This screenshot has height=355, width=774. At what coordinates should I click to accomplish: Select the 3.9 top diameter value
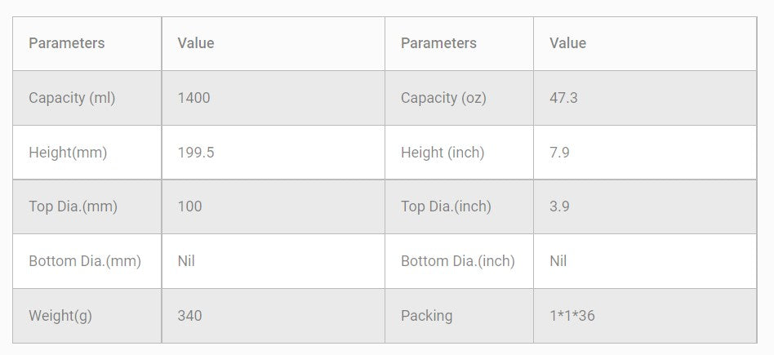pos(559,206)
